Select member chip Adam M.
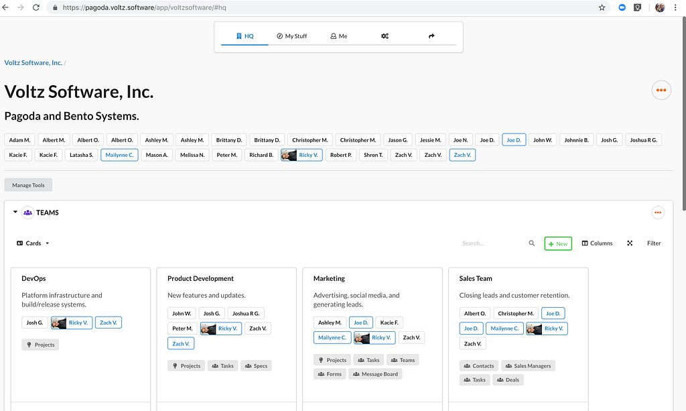This screenshot has width=686, height=411. 19,140
